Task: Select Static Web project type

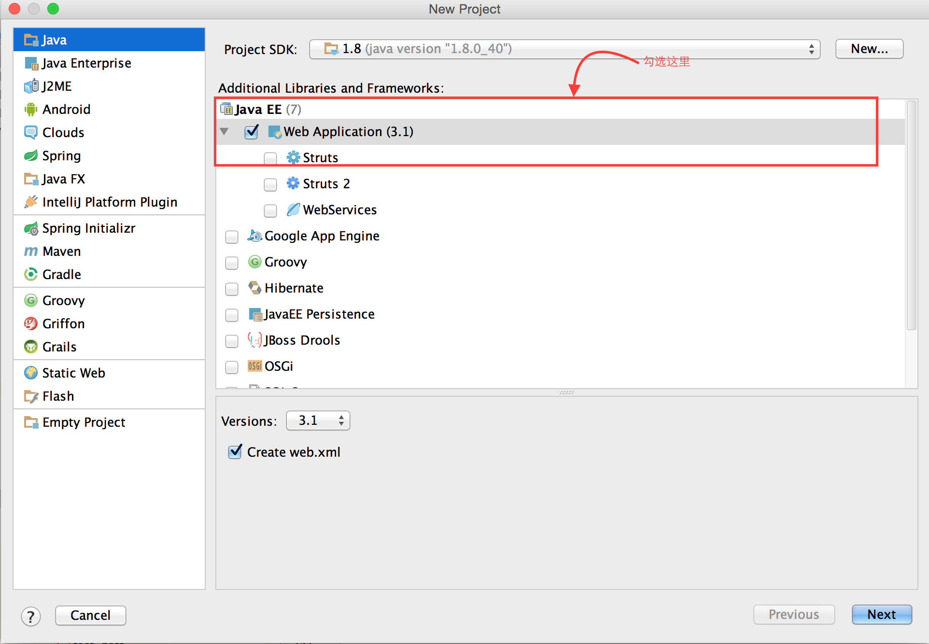Action: (x=109, y=373)
